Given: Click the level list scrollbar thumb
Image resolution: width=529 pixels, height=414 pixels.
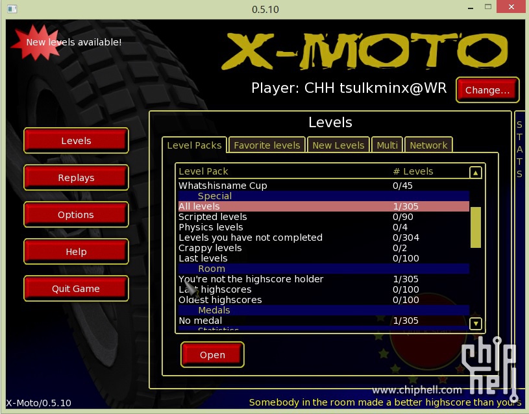Looking at the screenshot, I should 475,227.
